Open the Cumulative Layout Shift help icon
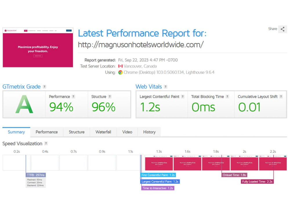The image size is (290, 217). (x=280, y=97)
